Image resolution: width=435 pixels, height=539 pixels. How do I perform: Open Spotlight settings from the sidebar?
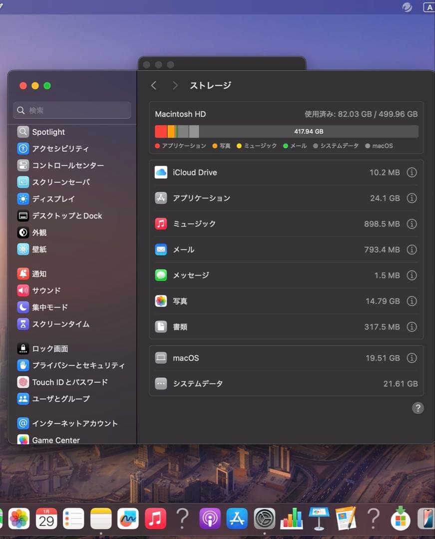click(48, 132)
